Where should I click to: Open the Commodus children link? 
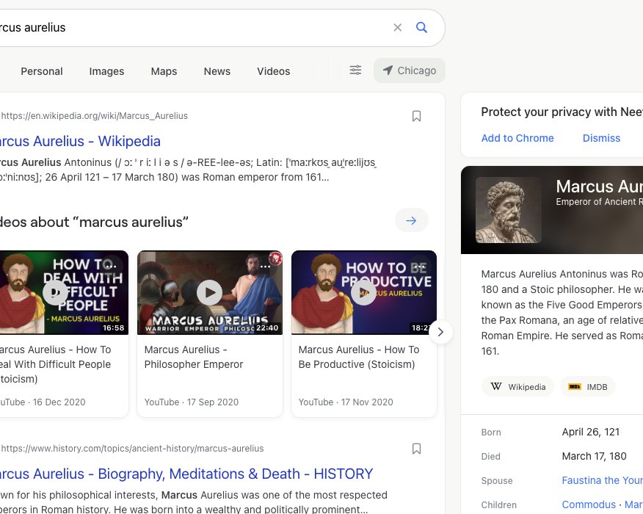(x=589, y=504)
